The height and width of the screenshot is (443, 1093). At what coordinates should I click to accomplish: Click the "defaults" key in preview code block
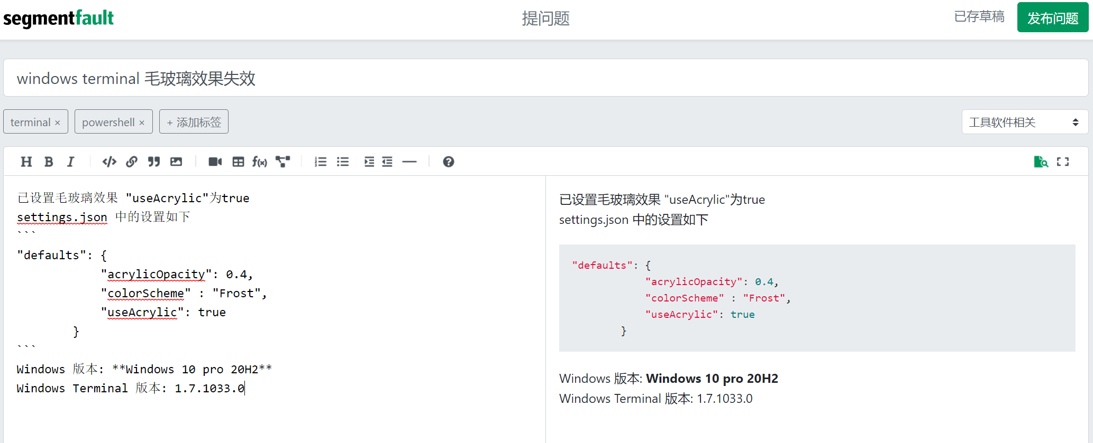click(x=602, y=265)
